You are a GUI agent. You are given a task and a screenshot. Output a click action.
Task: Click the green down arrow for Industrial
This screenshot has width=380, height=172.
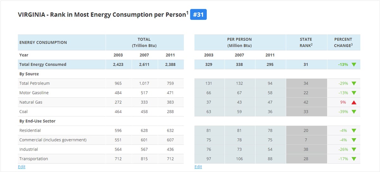pyautogui.click(x=354, y=150)
